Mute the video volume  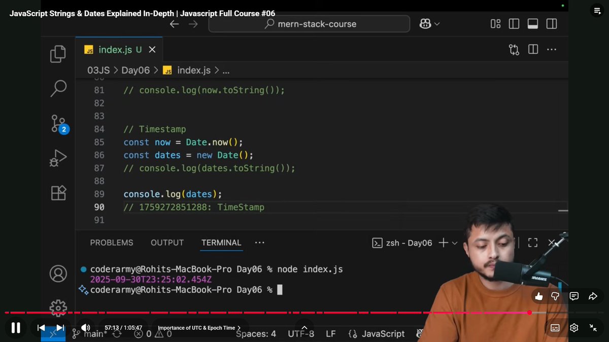[x=85, y=327]
